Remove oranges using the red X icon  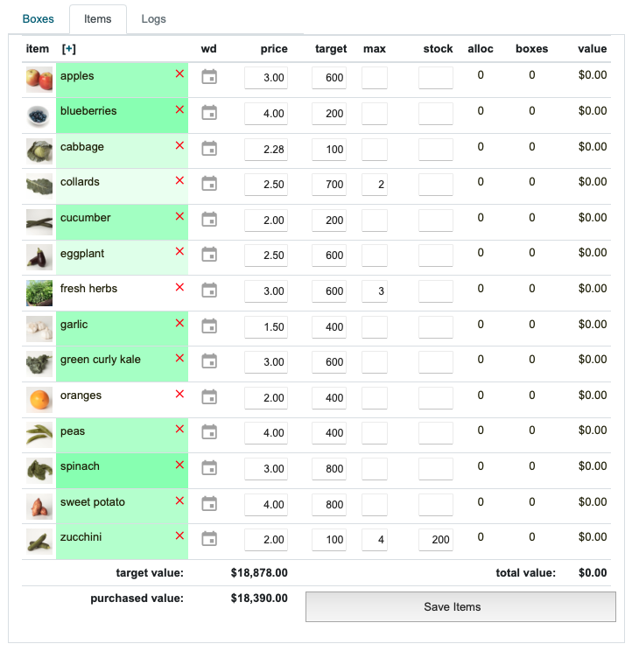click(x=179, y=394)
